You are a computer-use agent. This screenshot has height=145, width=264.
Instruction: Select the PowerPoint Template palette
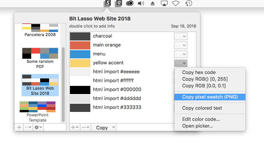38,112
